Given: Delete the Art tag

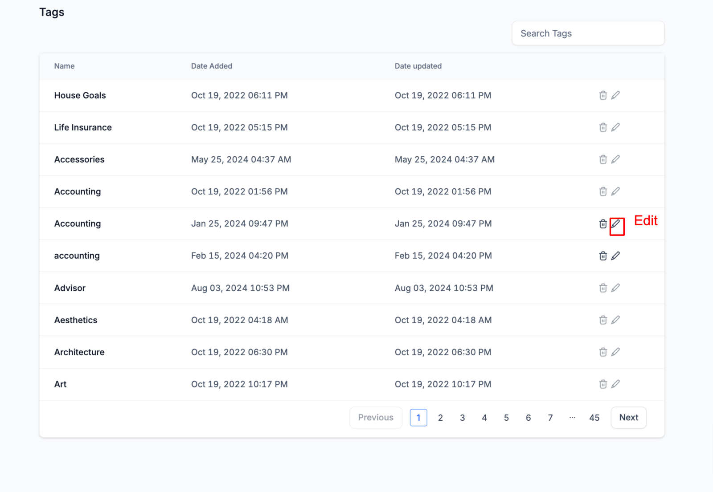Looking at the screenshot, I should click(x=602, y=384).
